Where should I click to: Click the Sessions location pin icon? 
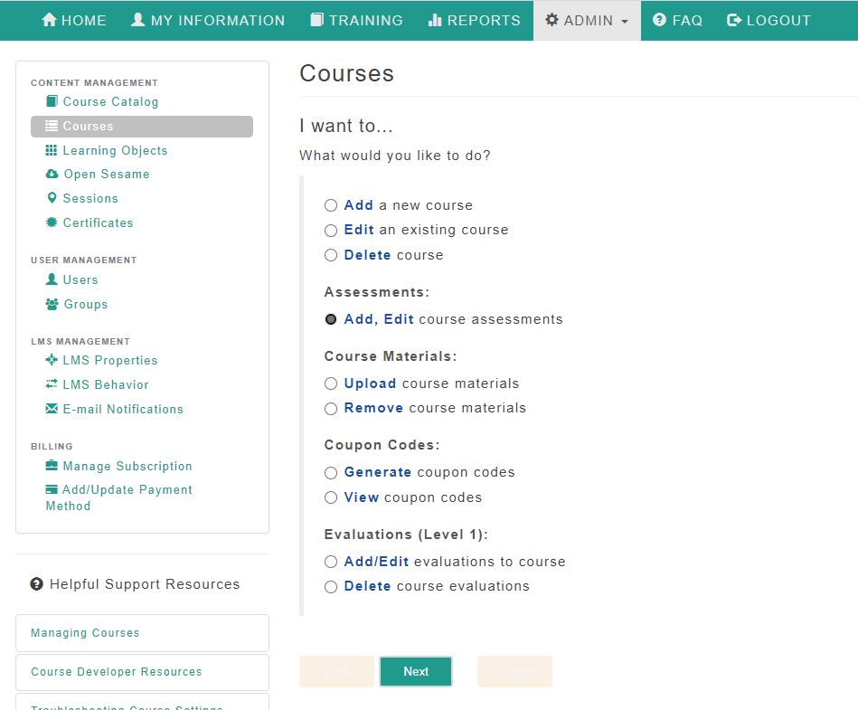(x=52, y=197)
